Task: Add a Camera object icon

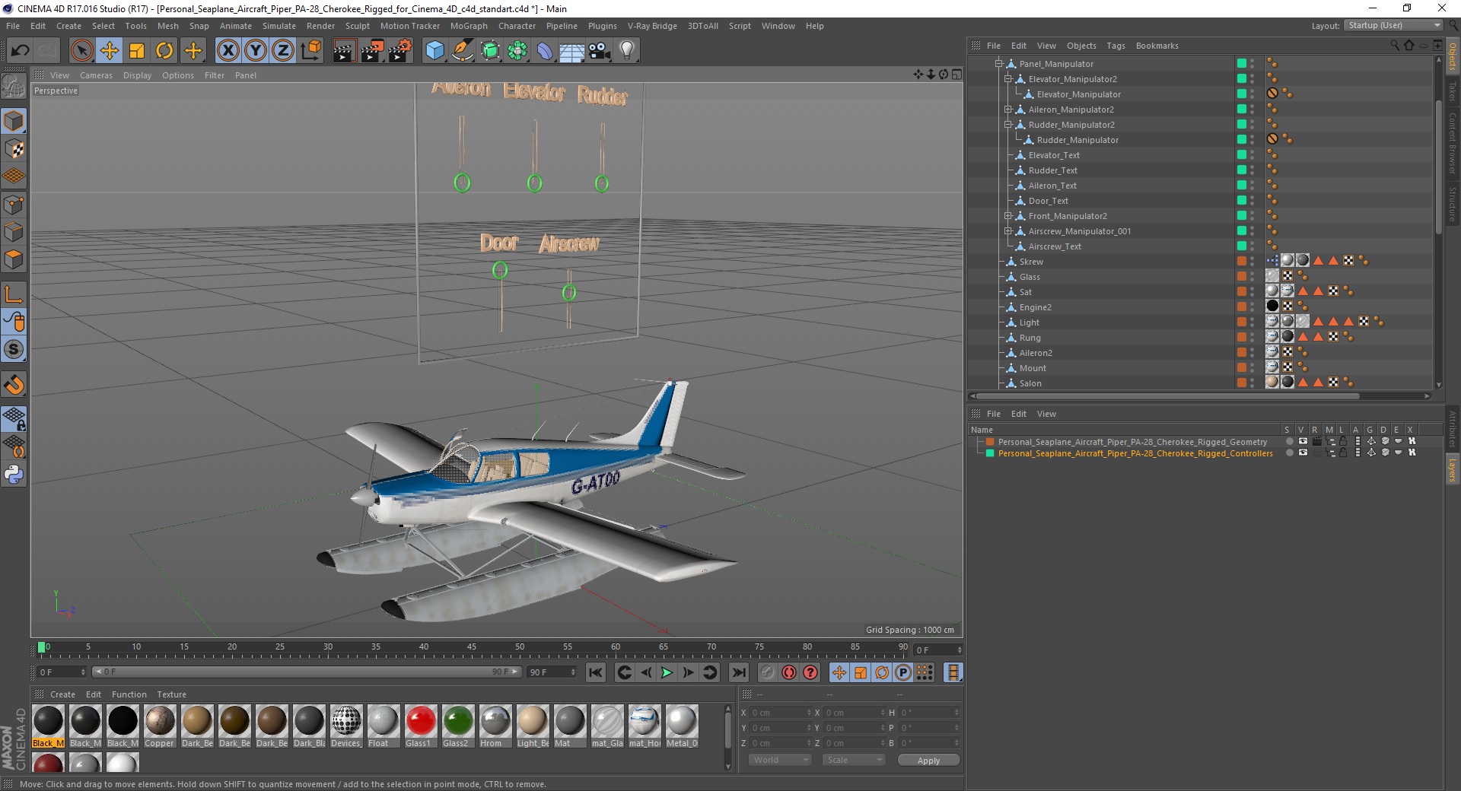Action: click(x=600, y=51)
